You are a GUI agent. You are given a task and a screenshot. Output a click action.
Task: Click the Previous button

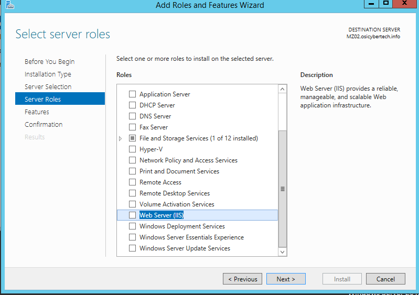242,279
